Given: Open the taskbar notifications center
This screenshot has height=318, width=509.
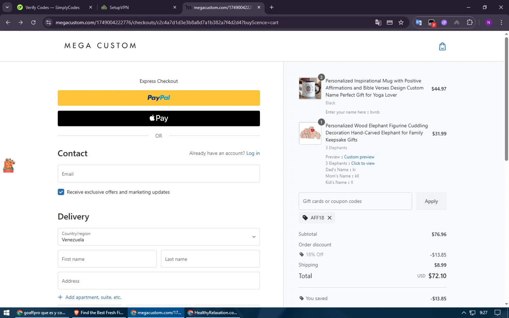Looking at the screenshot, I should (497, 313).
